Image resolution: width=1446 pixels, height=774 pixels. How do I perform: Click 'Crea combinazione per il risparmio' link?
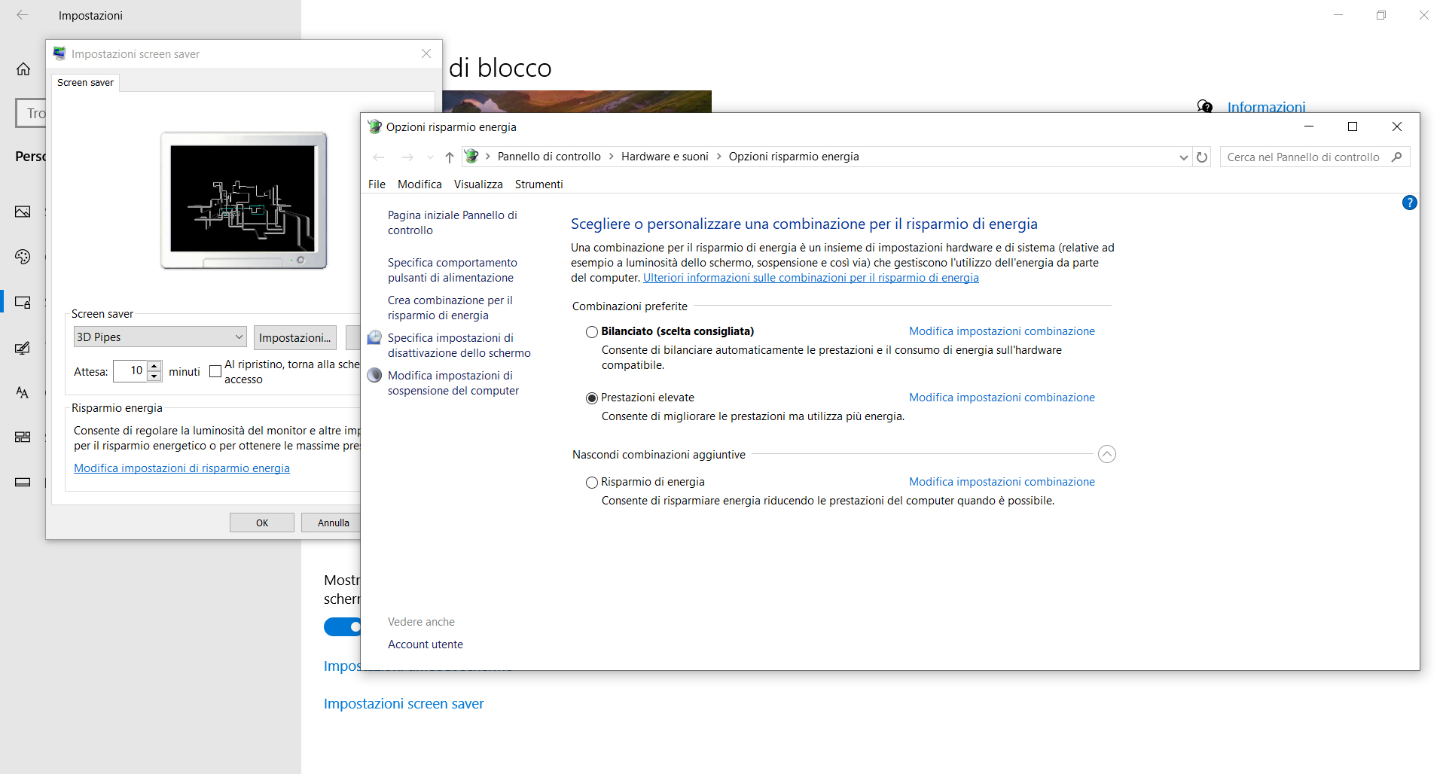tap(450, 308)
